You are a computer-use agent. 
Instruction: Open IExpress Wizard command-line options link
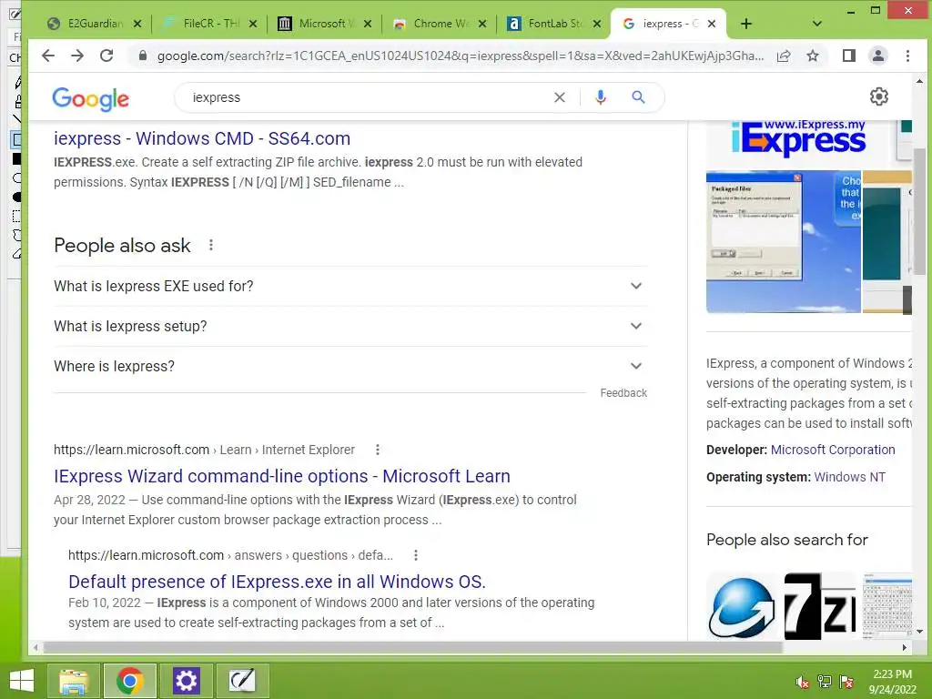pos(282,476)
